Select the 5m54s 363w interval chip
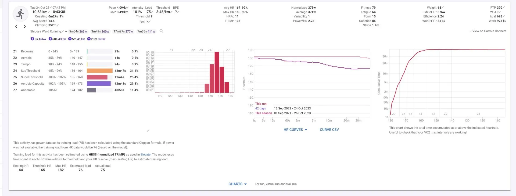 pos(78,31)
